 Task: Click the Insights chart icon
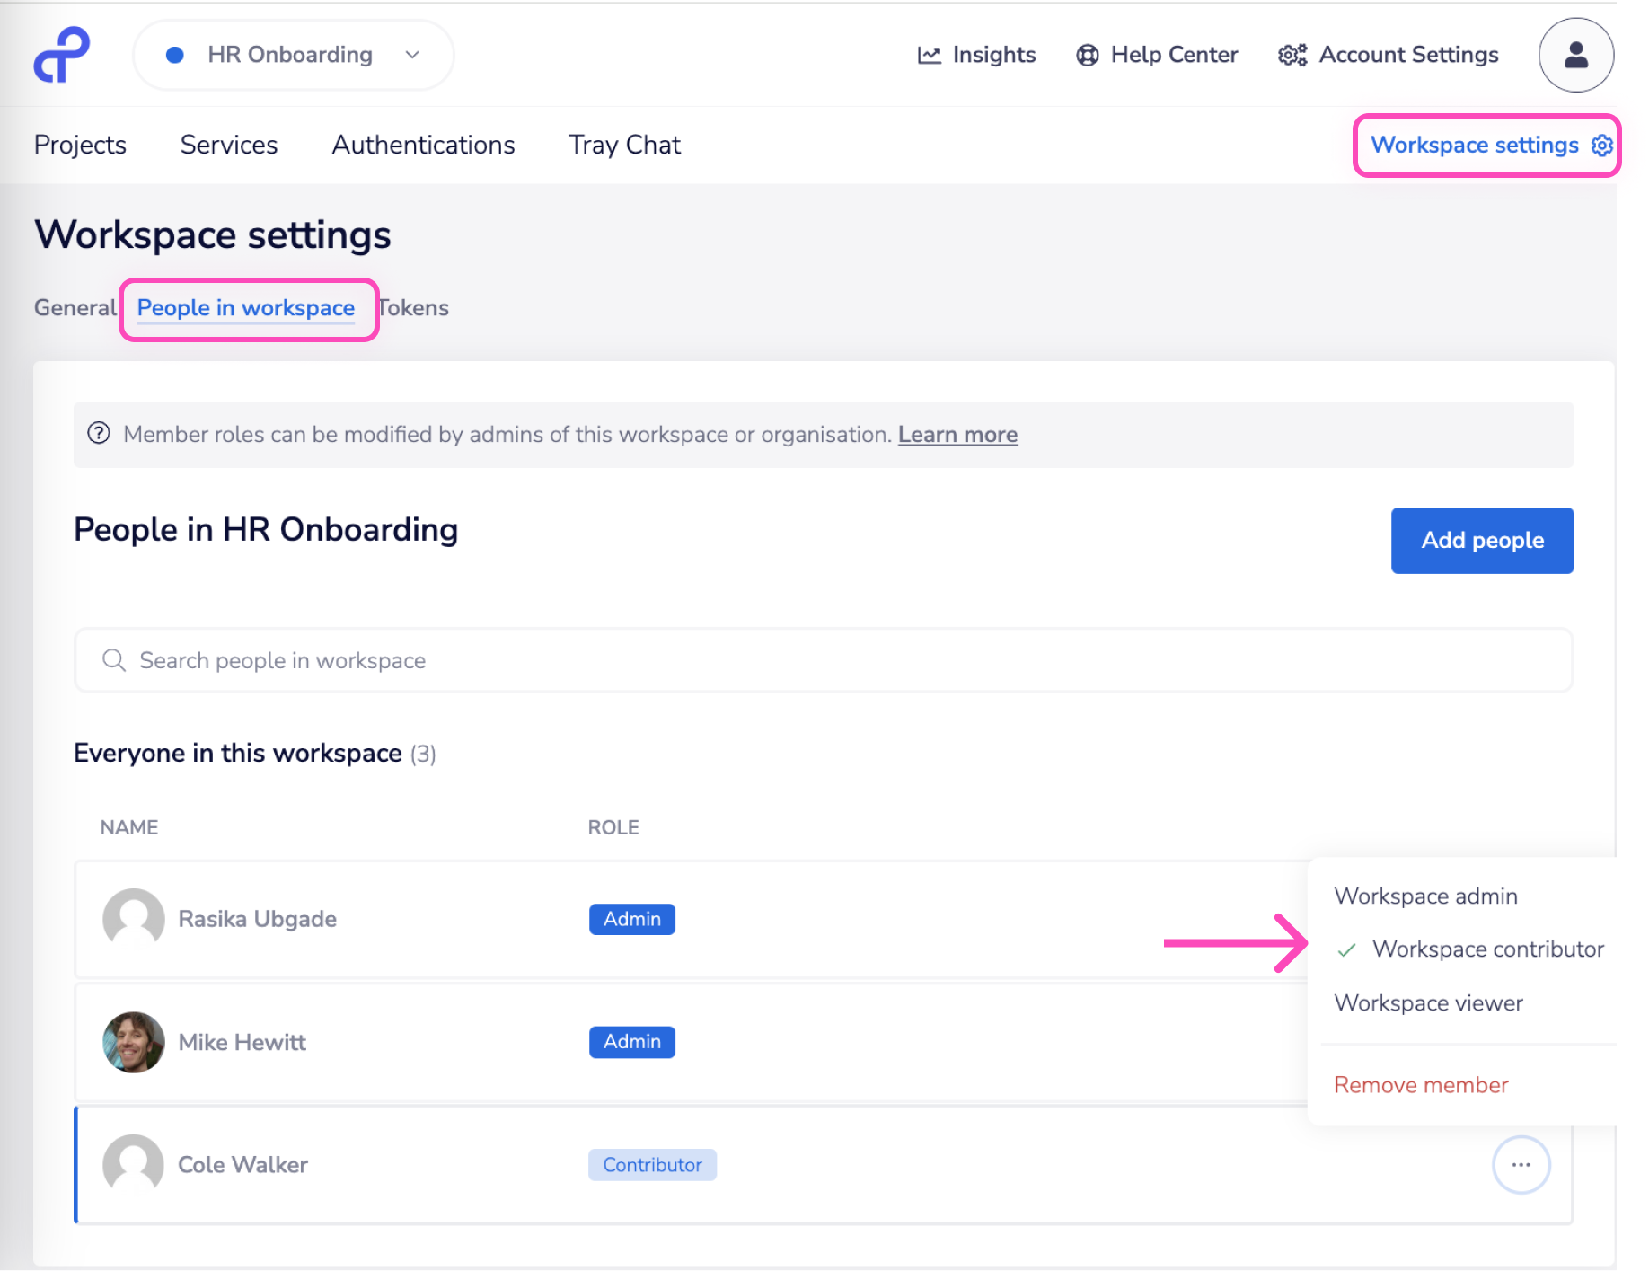click(x=929, y=56)
